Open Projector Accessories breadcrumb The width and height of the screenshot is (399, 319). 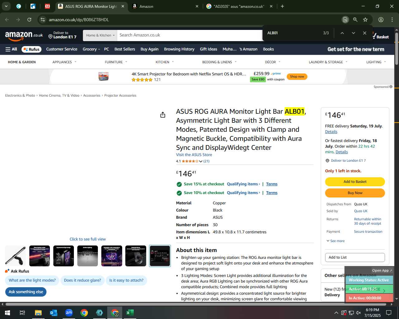pyautogui.click(x=120, y=96)
